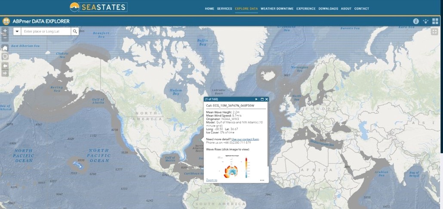Click the my location button
Viewport: 443px width, 209px height.
(x=5, y=56)
